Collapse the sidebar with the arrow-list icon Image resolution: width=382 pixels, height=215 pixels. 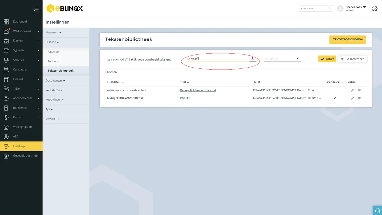click(x=36, y=10)
